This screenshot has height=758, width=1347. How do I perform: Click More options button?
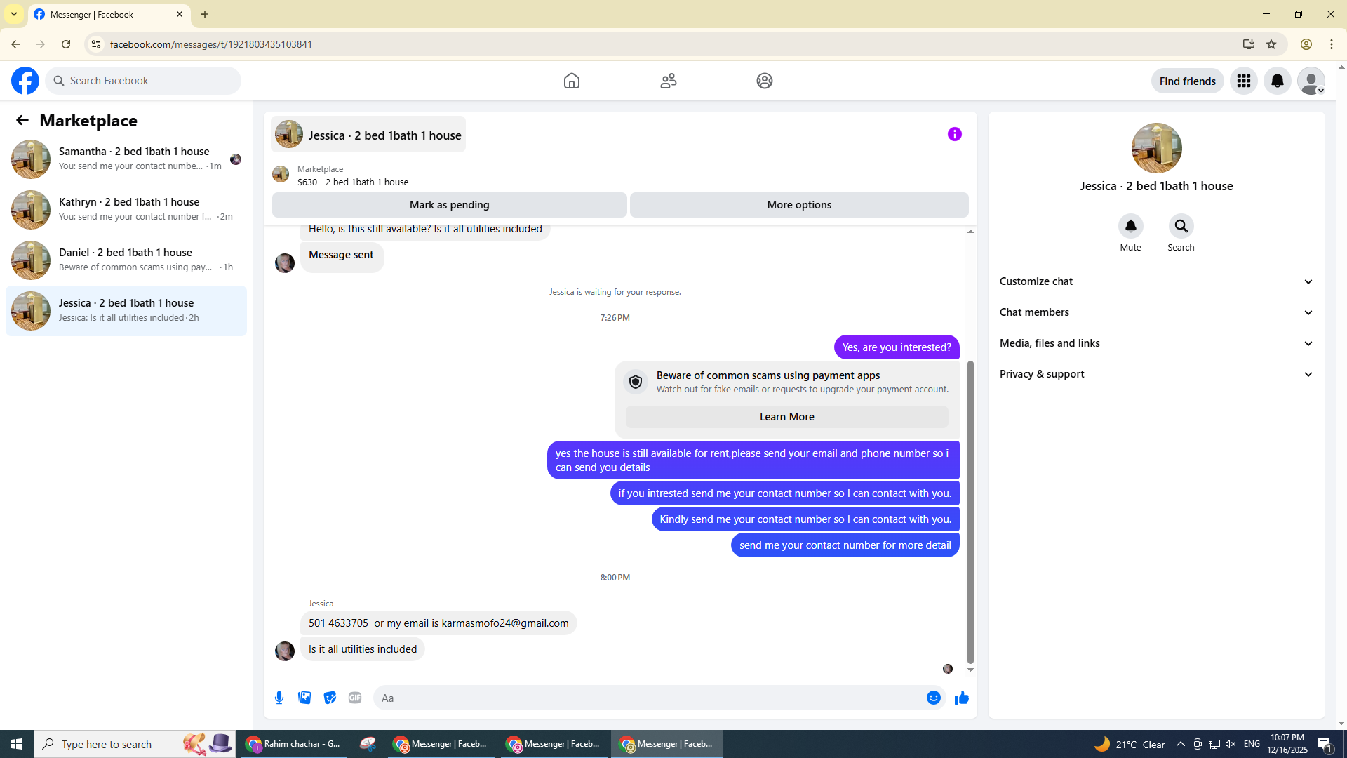799,205
